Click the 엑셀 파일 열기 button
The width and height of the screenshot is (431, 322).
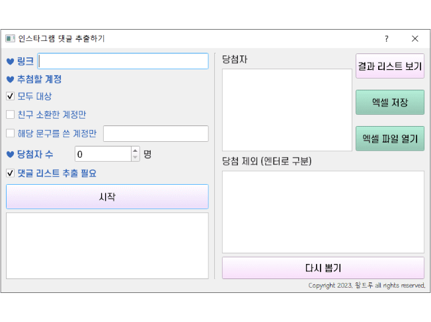389,139
